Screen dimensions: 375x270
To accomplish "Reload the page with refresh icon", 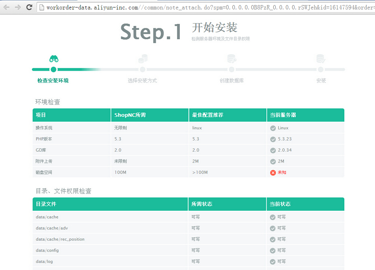I will tap(29, 7).
